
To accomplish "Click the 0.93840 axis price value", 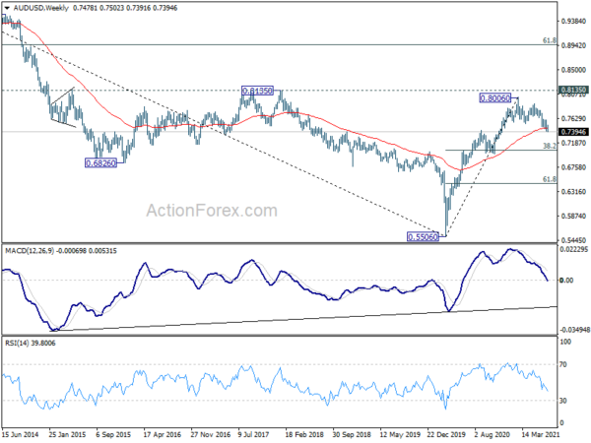I will click(x=574, y=22).
